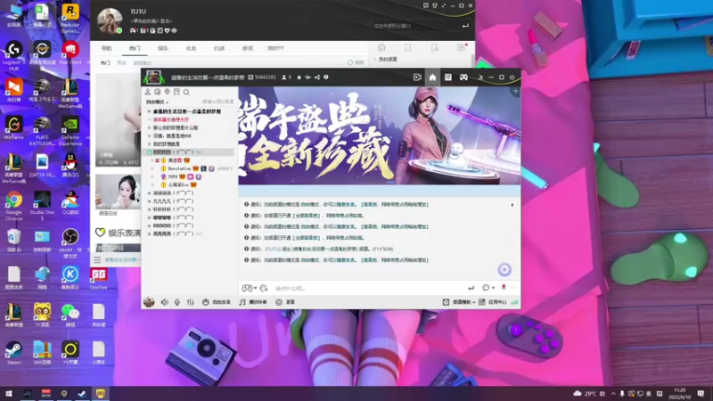Image resolution: width=713 pixels, height=401 pixels.
Task: Click the person icon above channel tree
Action: (148, 93)
